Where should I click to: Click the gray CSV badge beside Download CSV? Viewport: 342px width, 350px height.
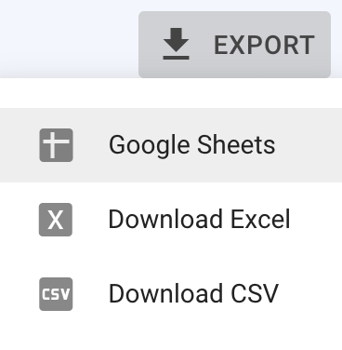(56, 294)
